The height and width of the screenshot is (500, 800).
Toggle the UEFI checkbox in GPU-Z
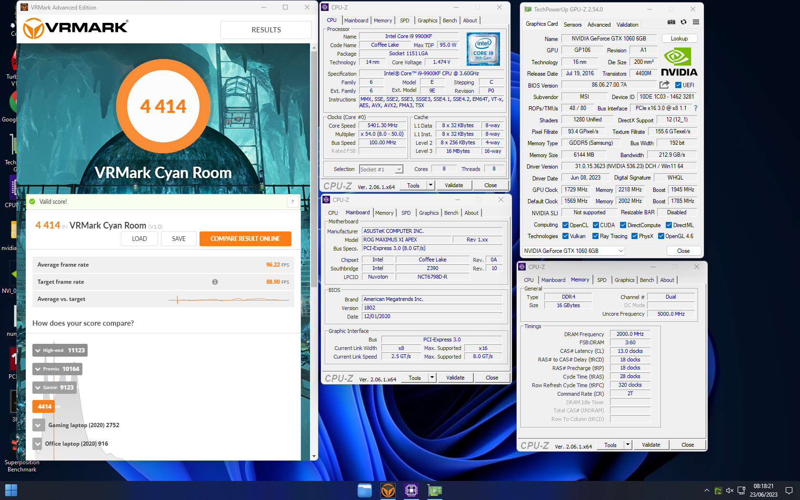click(679, 85)
